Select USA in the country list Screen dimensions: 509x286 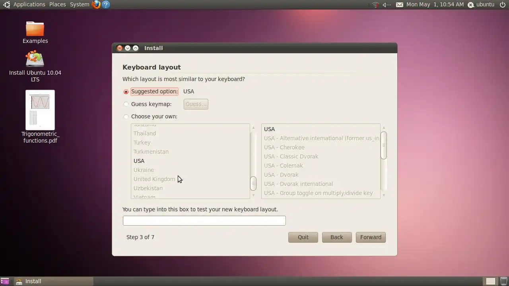190,161
